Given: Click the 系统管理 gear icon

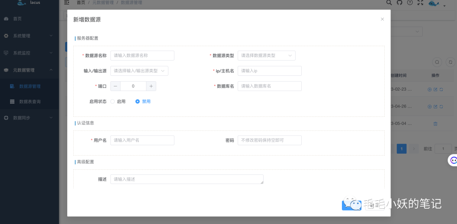Looking at the screenshot, I should (x=6, y=36).
